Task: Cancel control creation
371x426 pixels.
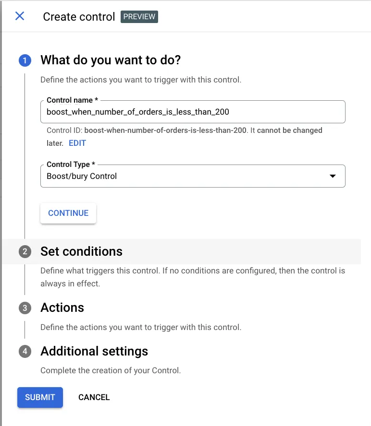Action: (x=94, y=397)
